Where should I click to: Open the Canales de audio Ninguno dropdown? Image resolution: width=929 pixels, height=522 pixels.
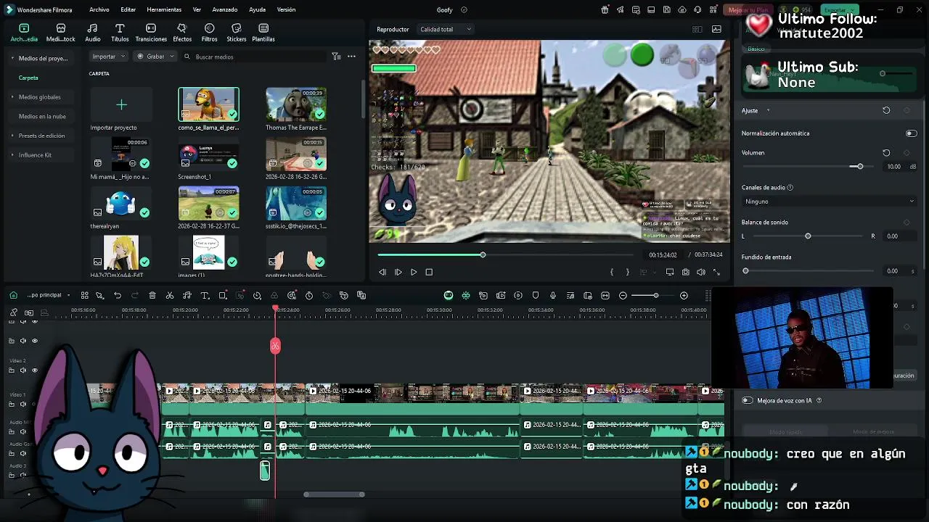[x=830, y=202]
